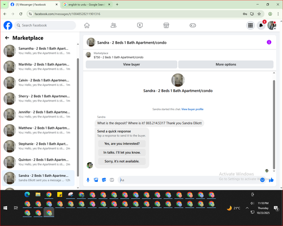The height and width of the screenshot is (226, 283).
Task: Open conversation info purple icon
Action: tap(269, 42)
